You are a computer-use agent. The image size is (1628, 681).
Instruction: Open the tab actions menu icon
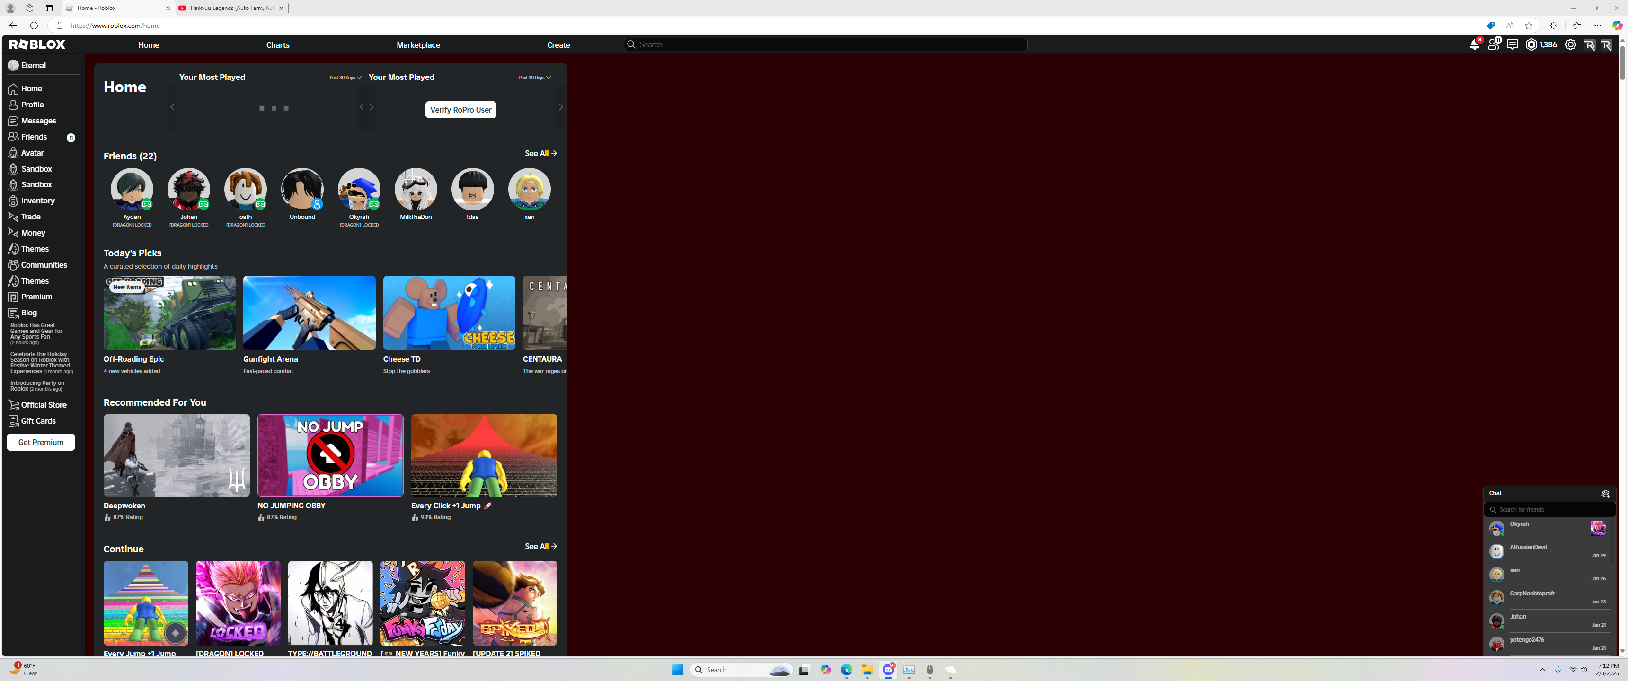[x=49, y=8]
